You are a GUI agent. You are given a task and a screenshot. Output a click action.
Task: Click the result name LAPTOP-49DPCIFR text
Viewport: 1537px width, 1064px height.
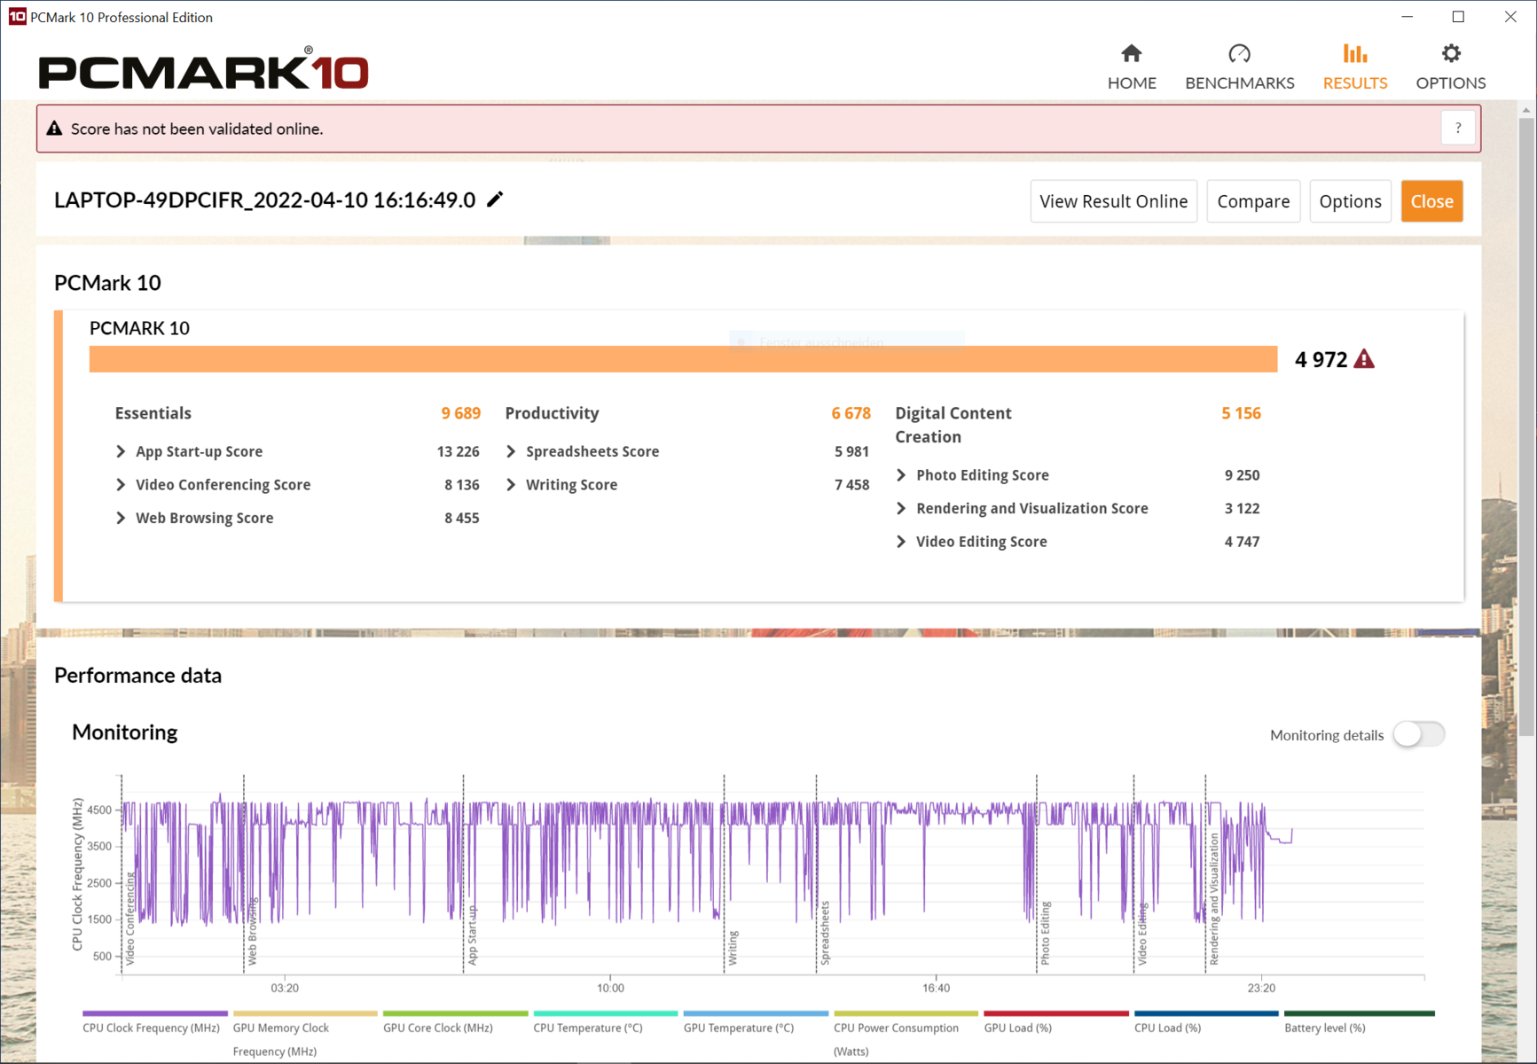pos(265,199)
